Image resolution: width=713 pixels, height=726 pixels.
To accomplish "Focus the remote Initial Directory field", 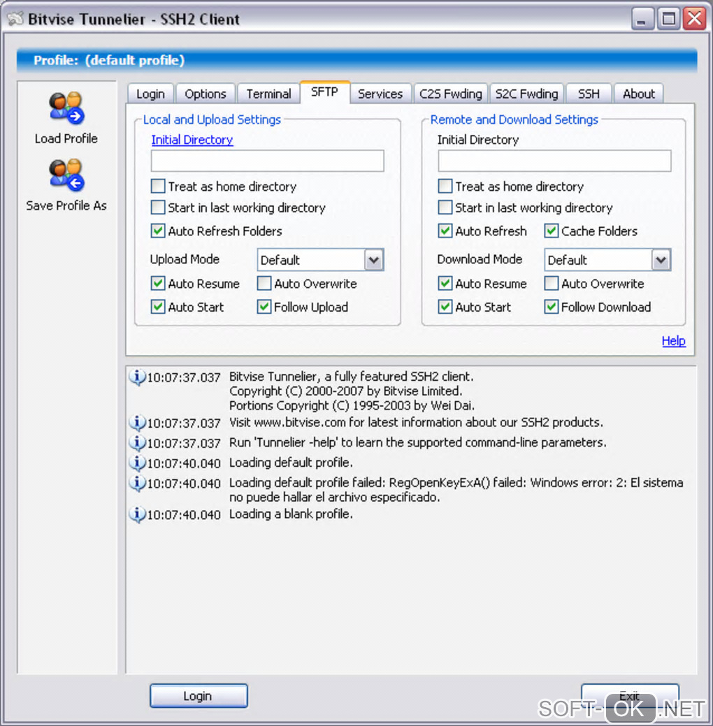I will pyautogui.click(x=554, y=161).
